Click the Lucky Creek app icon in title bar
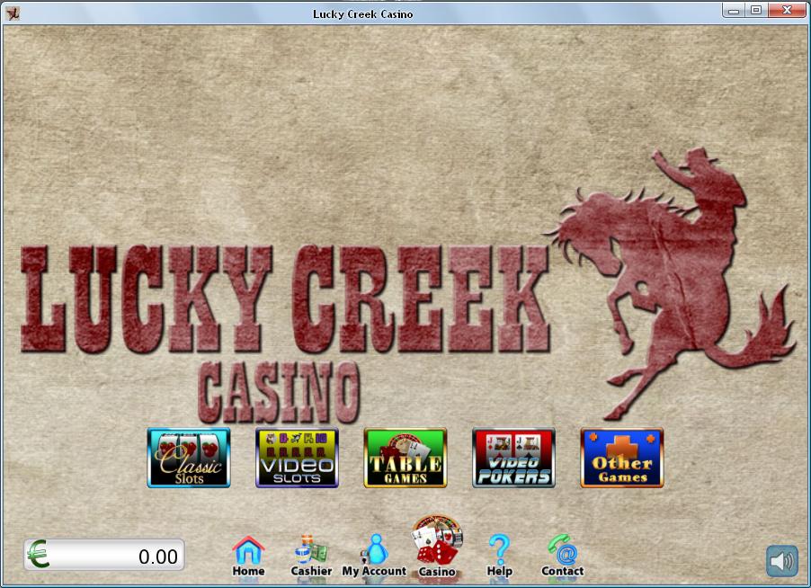The image size is (811, 588). (13, 13)
